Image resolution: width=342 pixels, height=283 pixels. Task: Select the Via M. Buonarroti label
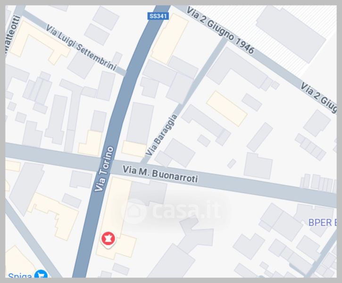(160, 174)
